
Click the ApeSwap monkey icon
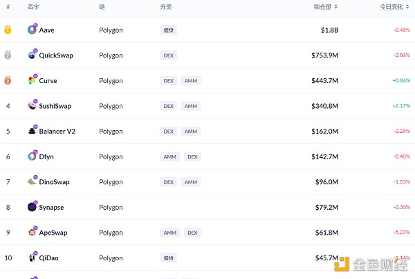[32, 232]
